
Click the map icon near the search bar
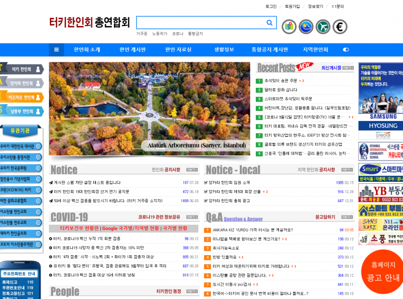coord(289,27)
